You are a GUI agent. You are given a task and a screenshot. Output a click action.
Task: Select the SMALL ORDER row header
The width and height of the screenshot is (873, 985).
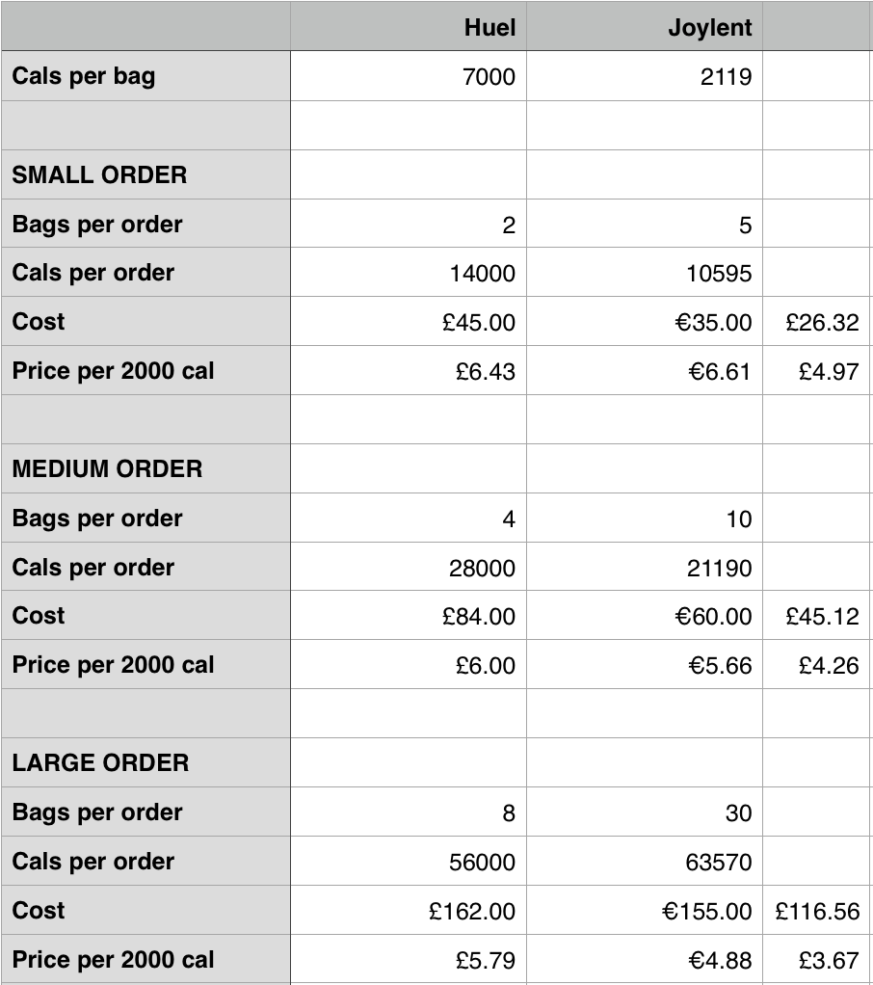click(x=145, y=174)
